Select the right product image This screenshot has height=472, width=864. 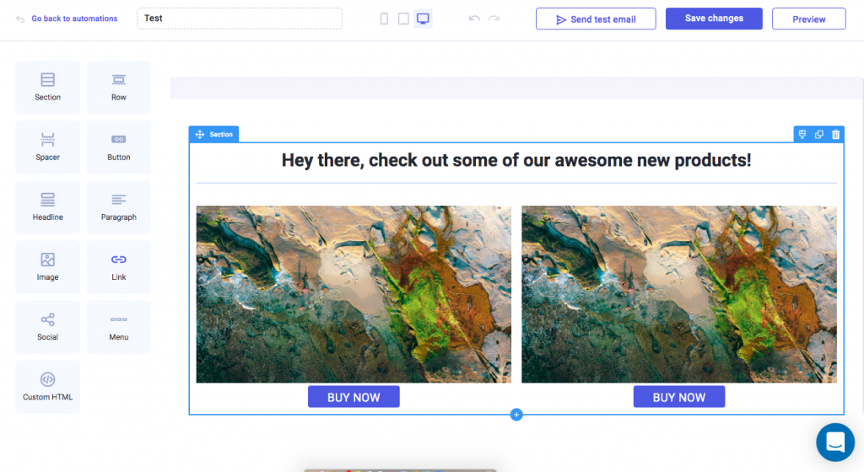tap(679, 294)
